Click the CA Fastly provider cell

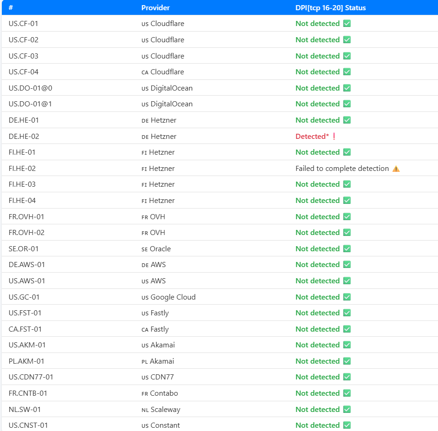click(155, 329)
